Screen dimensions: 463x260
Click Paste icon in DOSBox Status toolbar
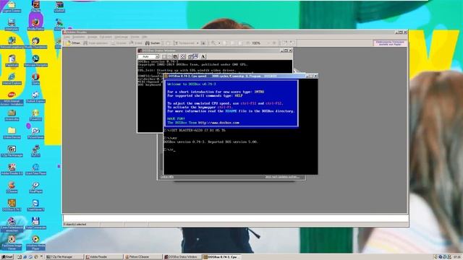click(175, 56)
